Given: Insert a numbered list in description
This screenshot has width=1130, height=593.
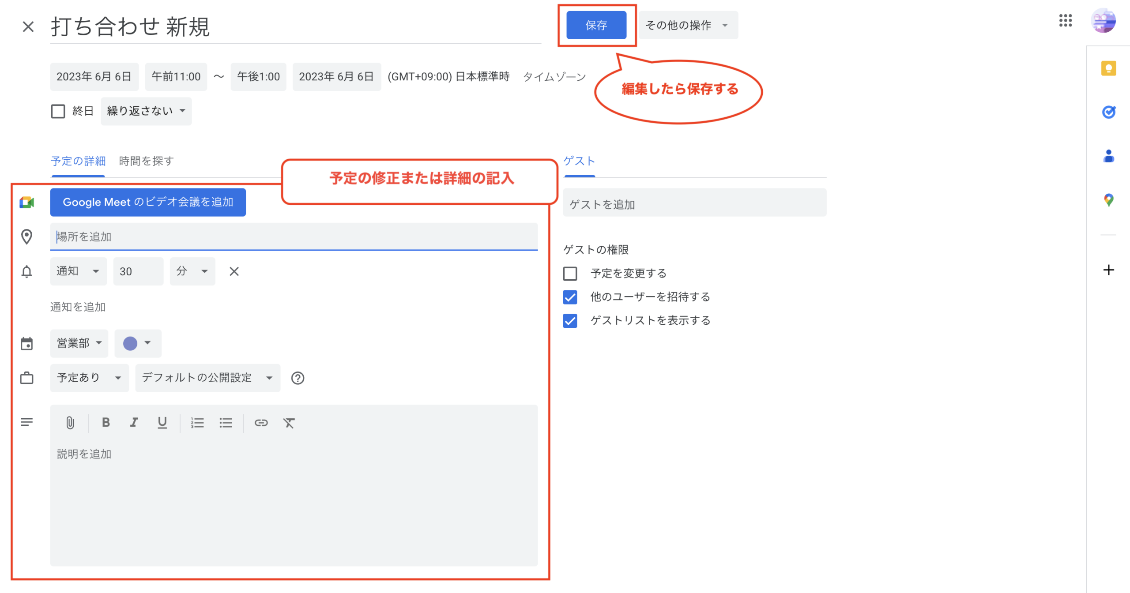Looking at the screenshot, I should (197, 423).
